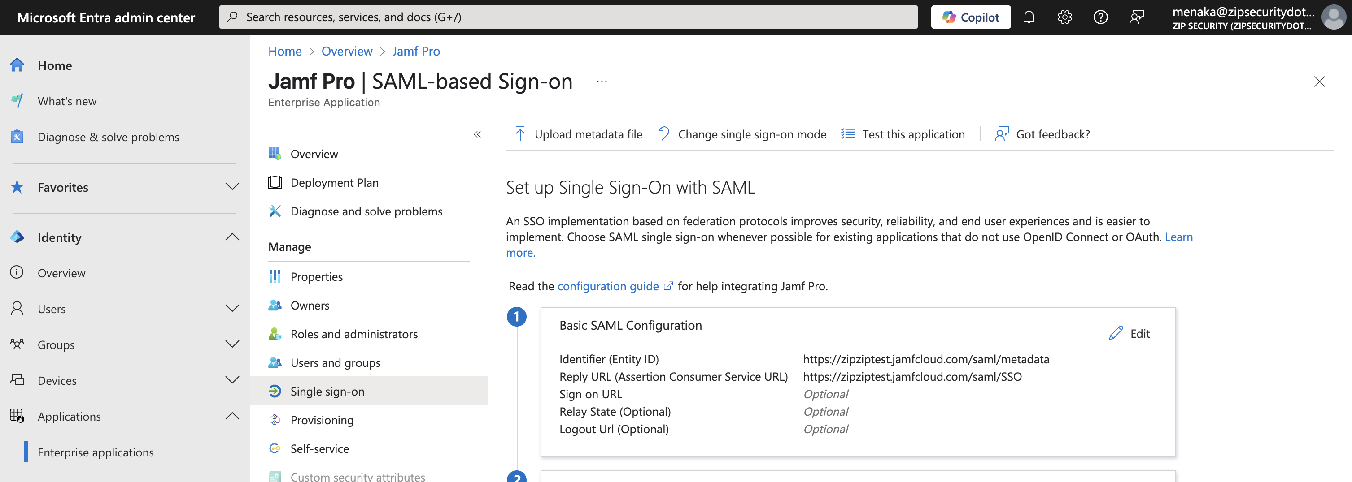Click the Properties bars icon
The height and width of the screenshot is (482, 1352).
coord(275,276)
